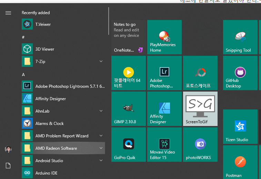Launch Arduino IDE from the list
This screenshot has height=179, width=261.
[63, 173]
